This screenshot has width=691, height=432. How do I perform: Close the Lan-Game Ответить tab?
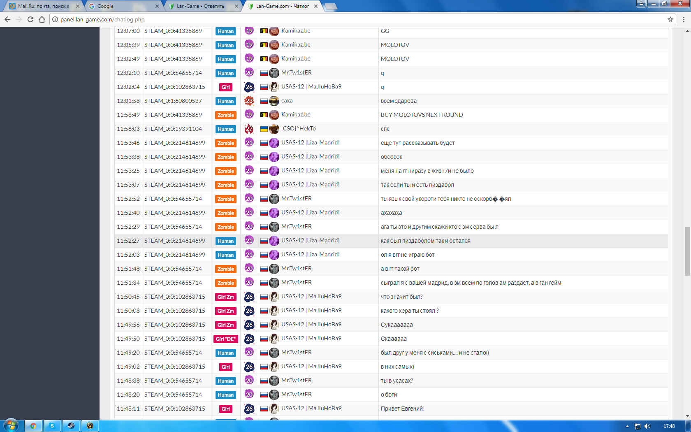coord(237,6)
